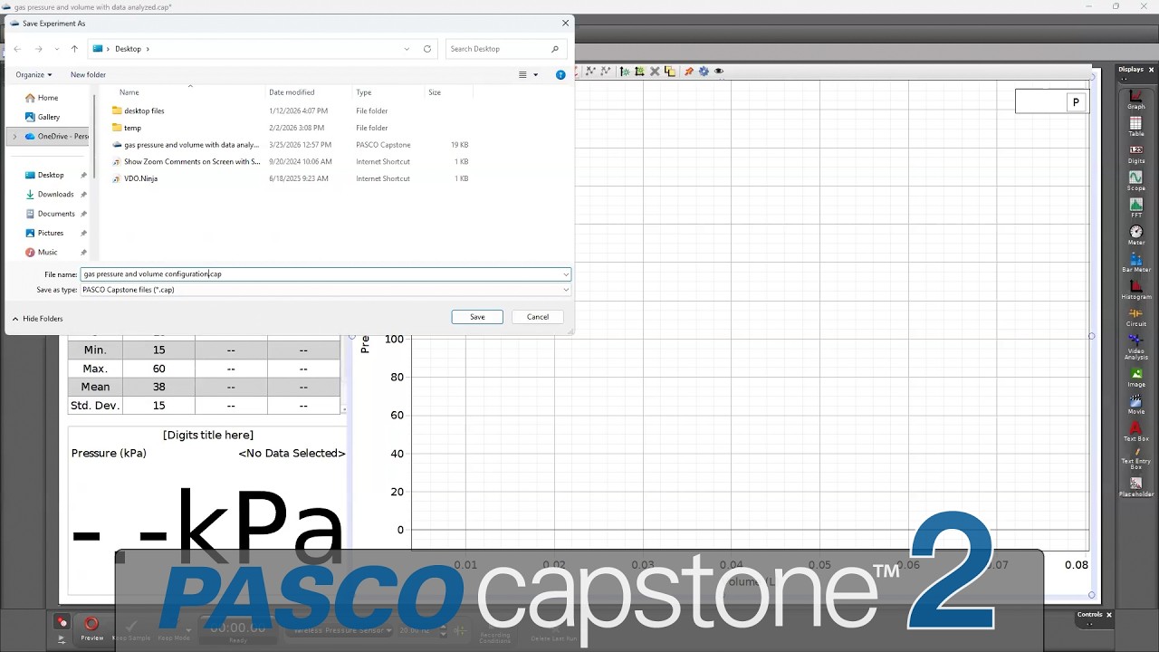
Task: Insert a Movie display
Action: point(1135,404)
